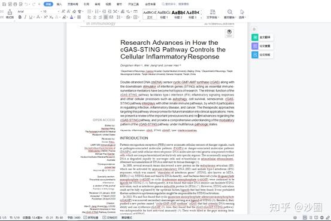The image size is (331, 221).
Task: Open the 引用 References tab
Action: tap(86, 4)
